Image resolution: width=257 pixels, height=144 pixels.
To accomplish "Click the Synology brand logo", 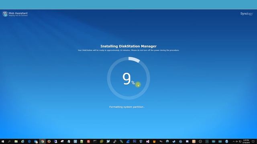I will pyautogui.click(x=247, y=14).
